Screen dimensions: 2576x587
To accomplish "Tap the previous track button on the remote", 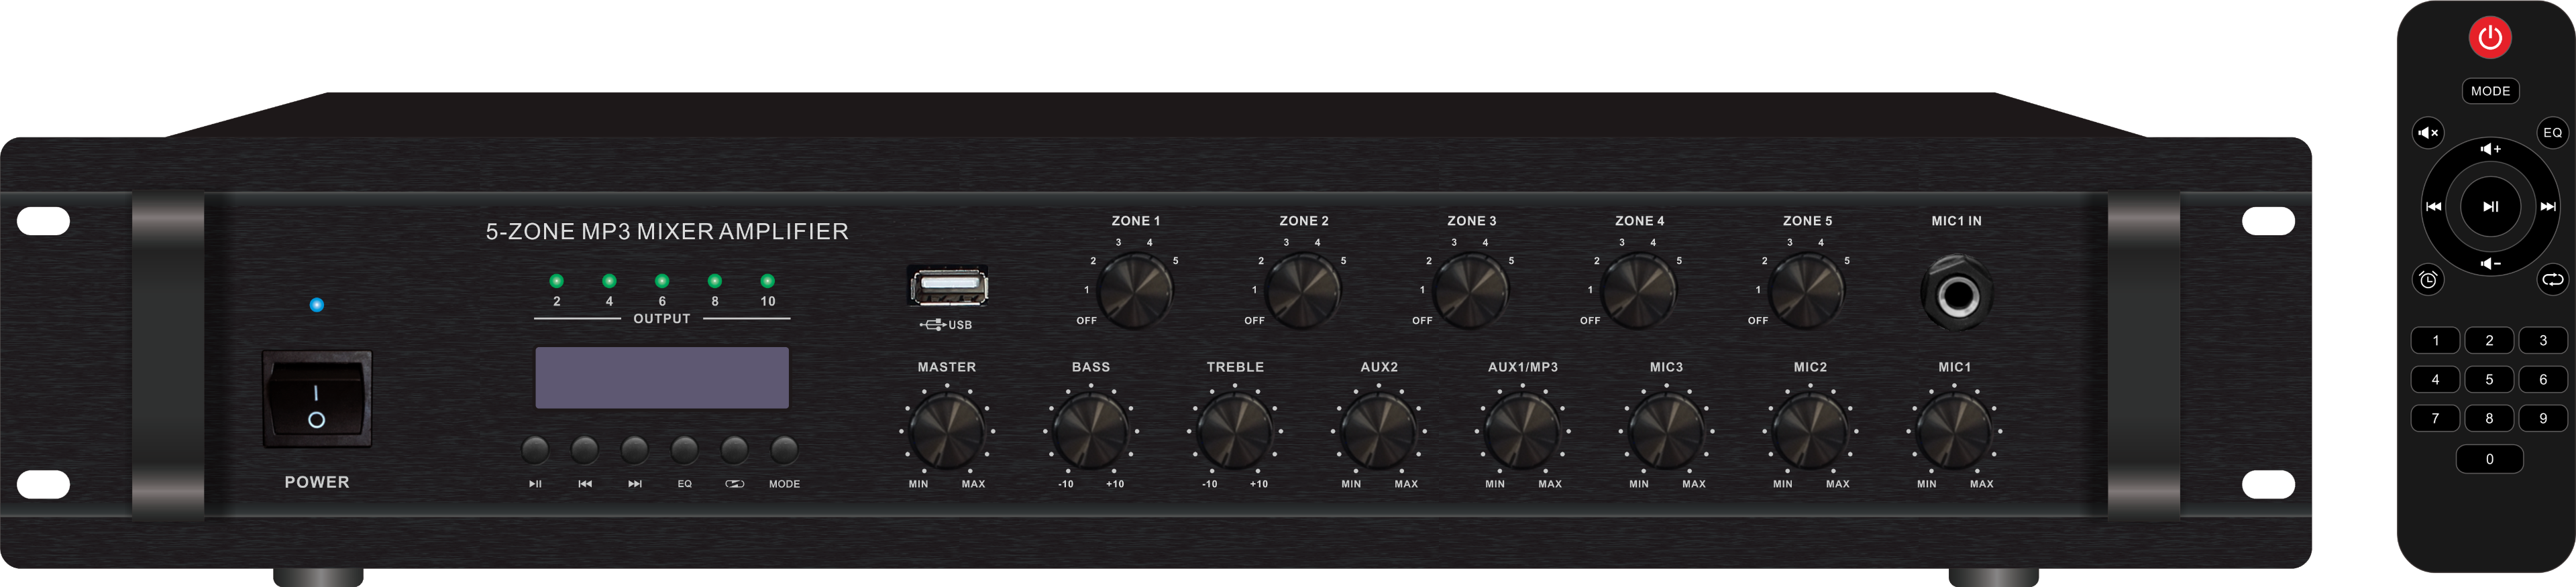I will [2434, 206].
